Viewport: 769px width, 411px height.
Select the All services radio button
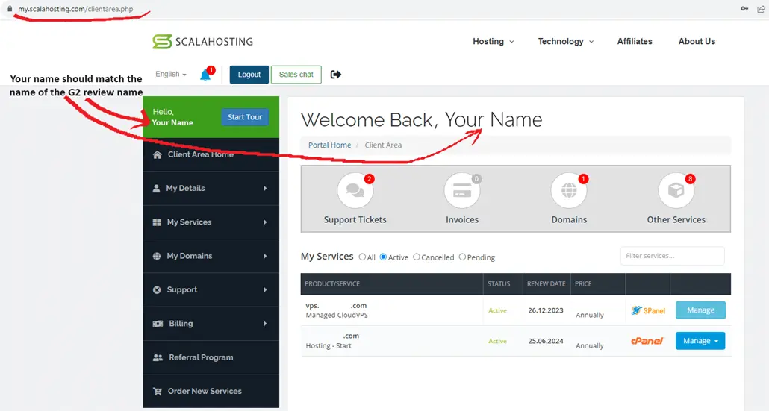[362, 257]
